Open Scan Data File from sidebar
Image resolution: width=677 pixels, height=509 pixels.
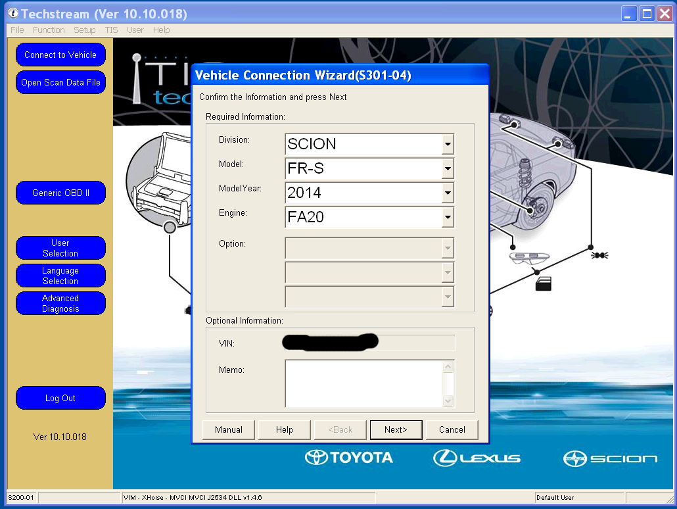tap(60, 83)
